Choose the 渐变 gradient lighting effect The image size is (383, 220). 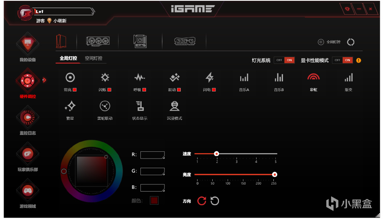coord(349,82)
